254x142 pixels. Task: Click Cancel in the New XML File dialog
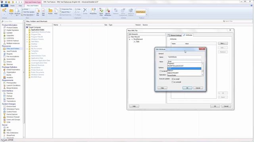click(226, 106)
